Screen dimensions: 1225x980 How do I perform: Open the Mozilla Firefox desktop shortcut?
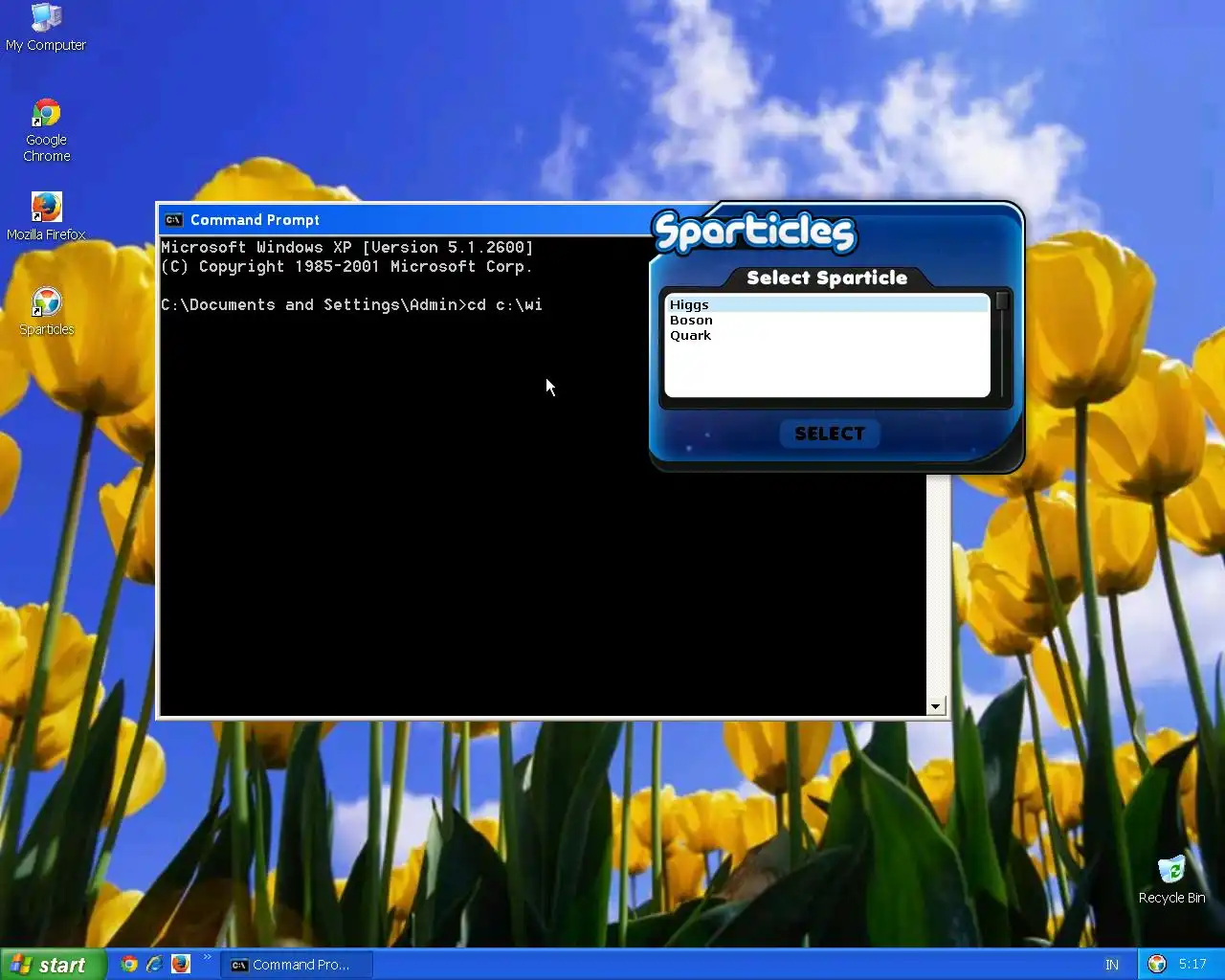tap(46, 216)
